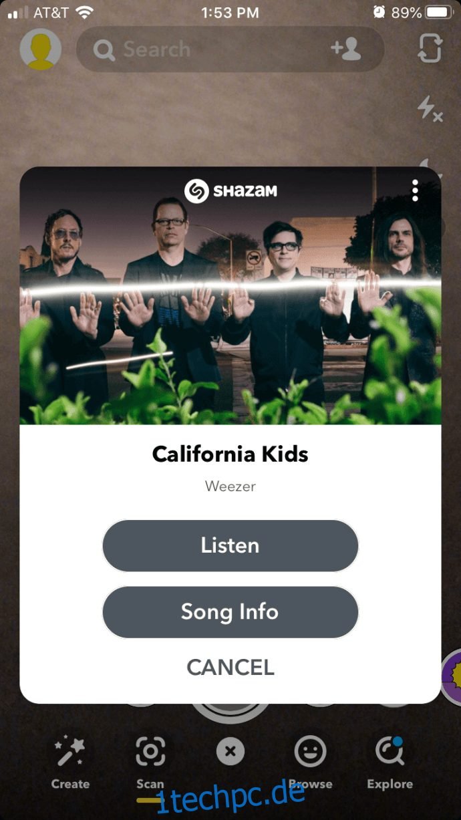461x820 pixels.
Task: Cancel the Shazam result dialog
Action: tap(230, 667)
